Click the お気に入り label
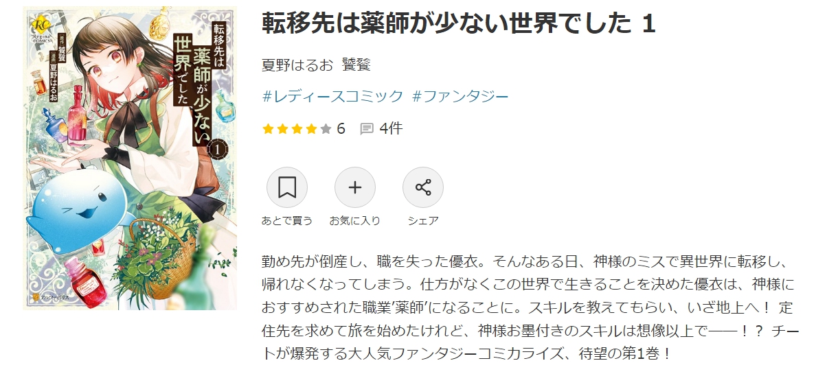Image resolution: width=816 pixels, height=374 pixels. point(355,220)
